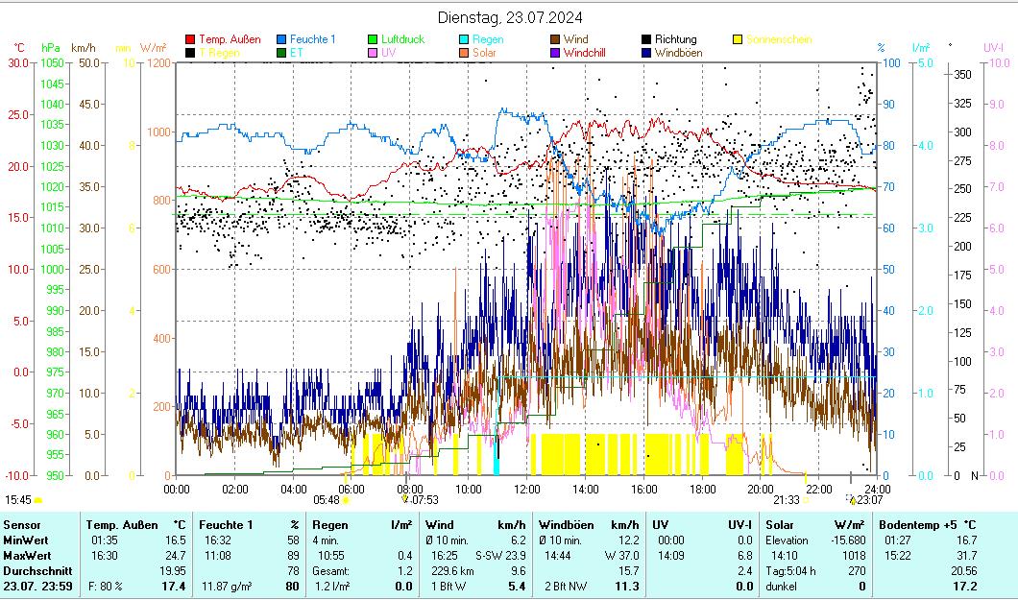Select the Bodentemp +5 °C table header

tap(926, 525)
